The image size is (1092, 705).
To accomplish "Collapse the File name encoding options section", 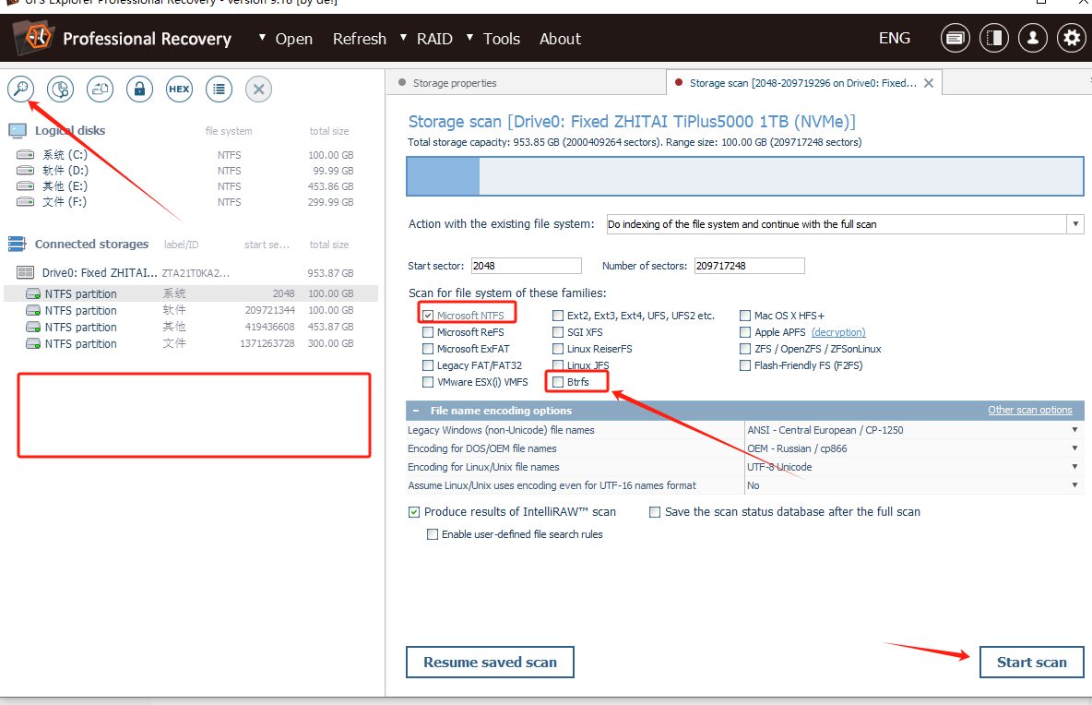I will pos(416,411).
